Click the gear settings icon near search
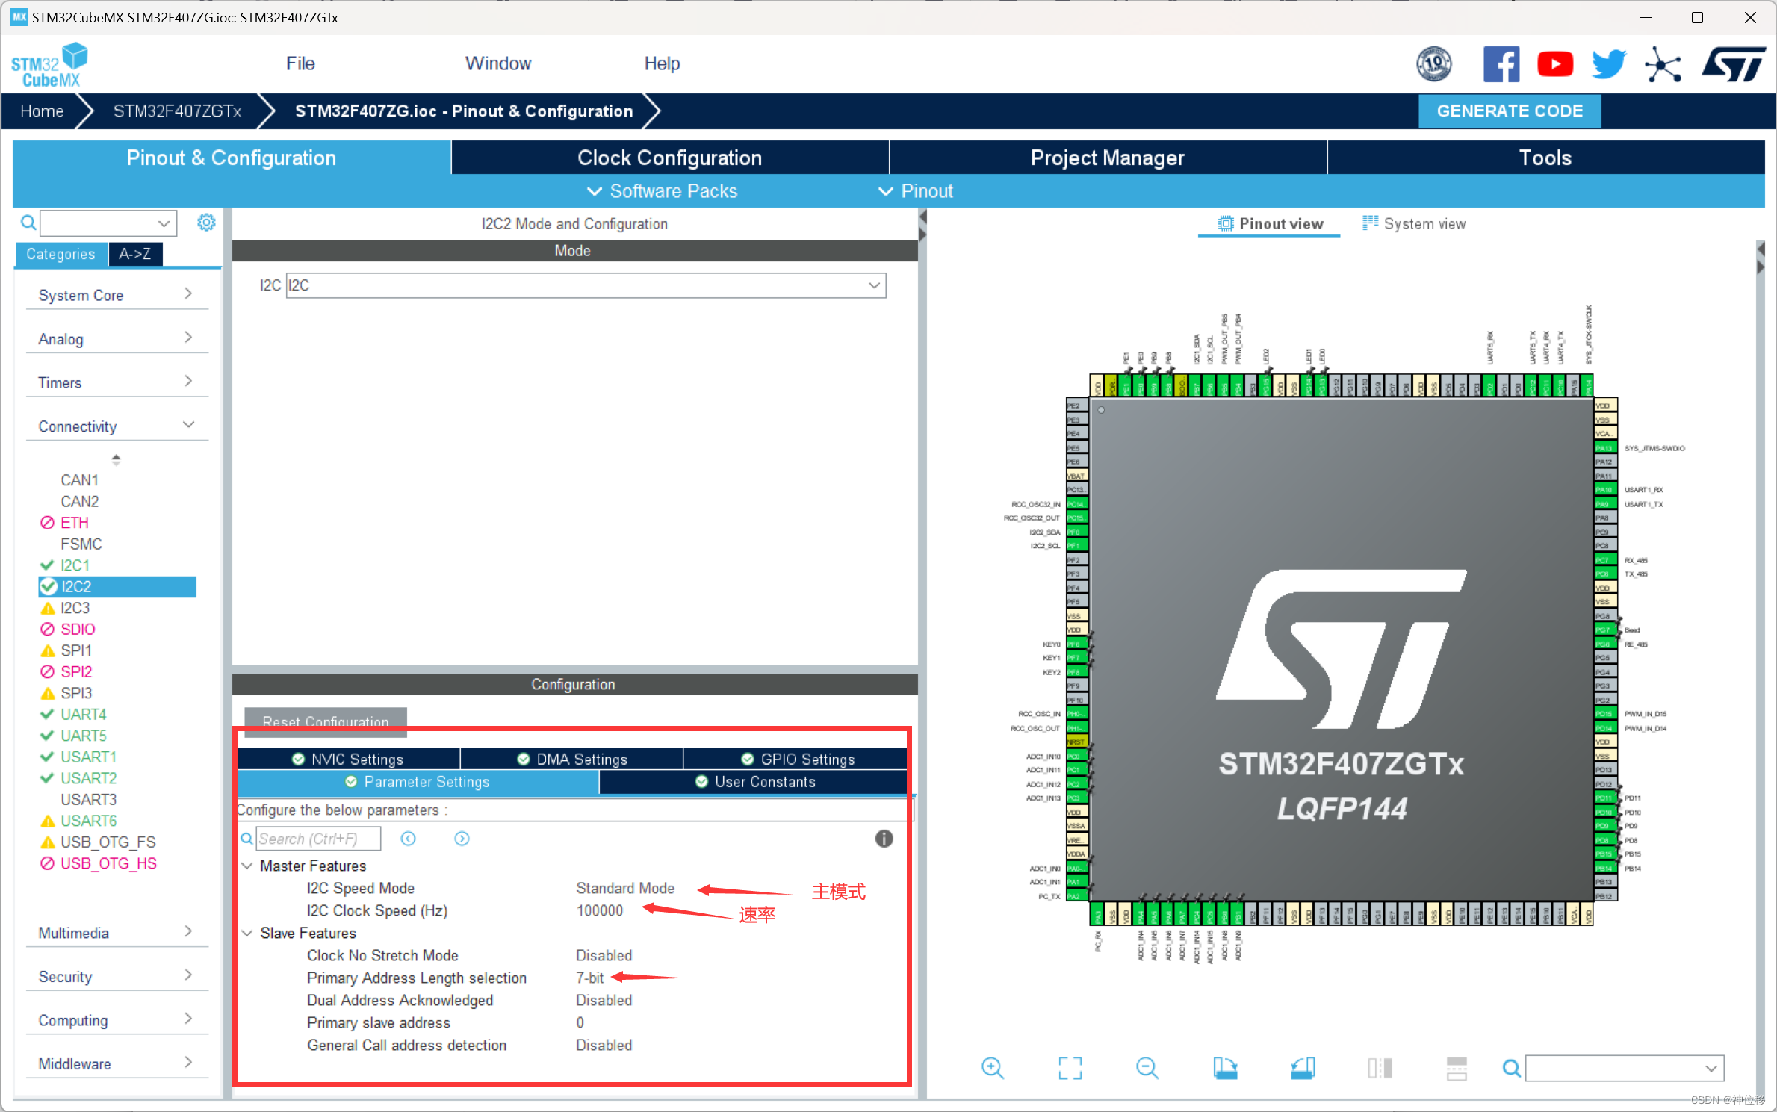The width and height of the screenshot is (1777, 1112). click(206, 223)
